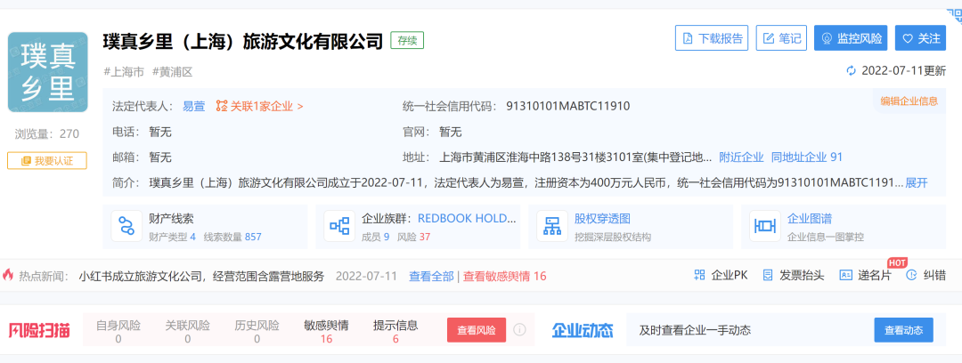This screenshot has width=962, height=363.
Task: Click the 我要认证 certification button
Action: (x=47, y=161)
